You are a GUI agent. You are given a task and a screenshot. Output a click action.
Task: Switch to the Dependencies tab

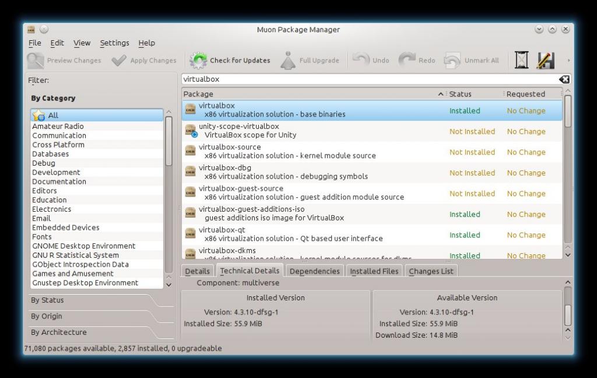[314, 271]
